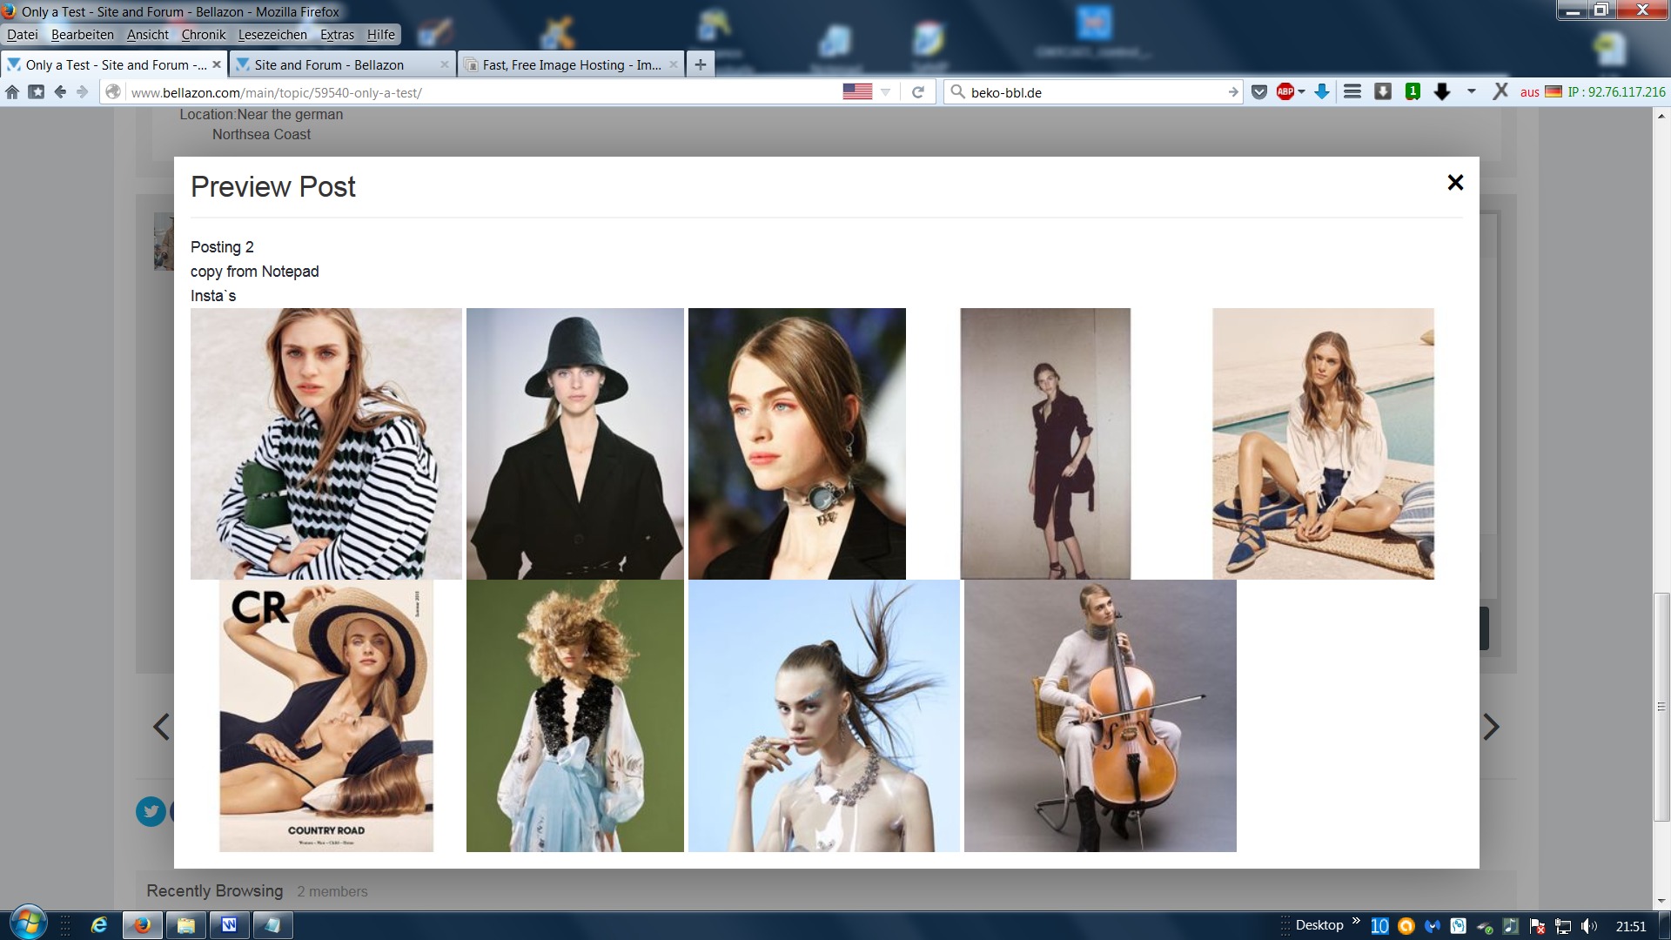
Task: Show the next image with the right chevron
Action: coord(1491,727)
